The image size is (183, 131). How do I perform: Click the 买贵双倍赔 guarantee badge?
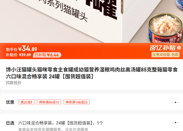161,55
